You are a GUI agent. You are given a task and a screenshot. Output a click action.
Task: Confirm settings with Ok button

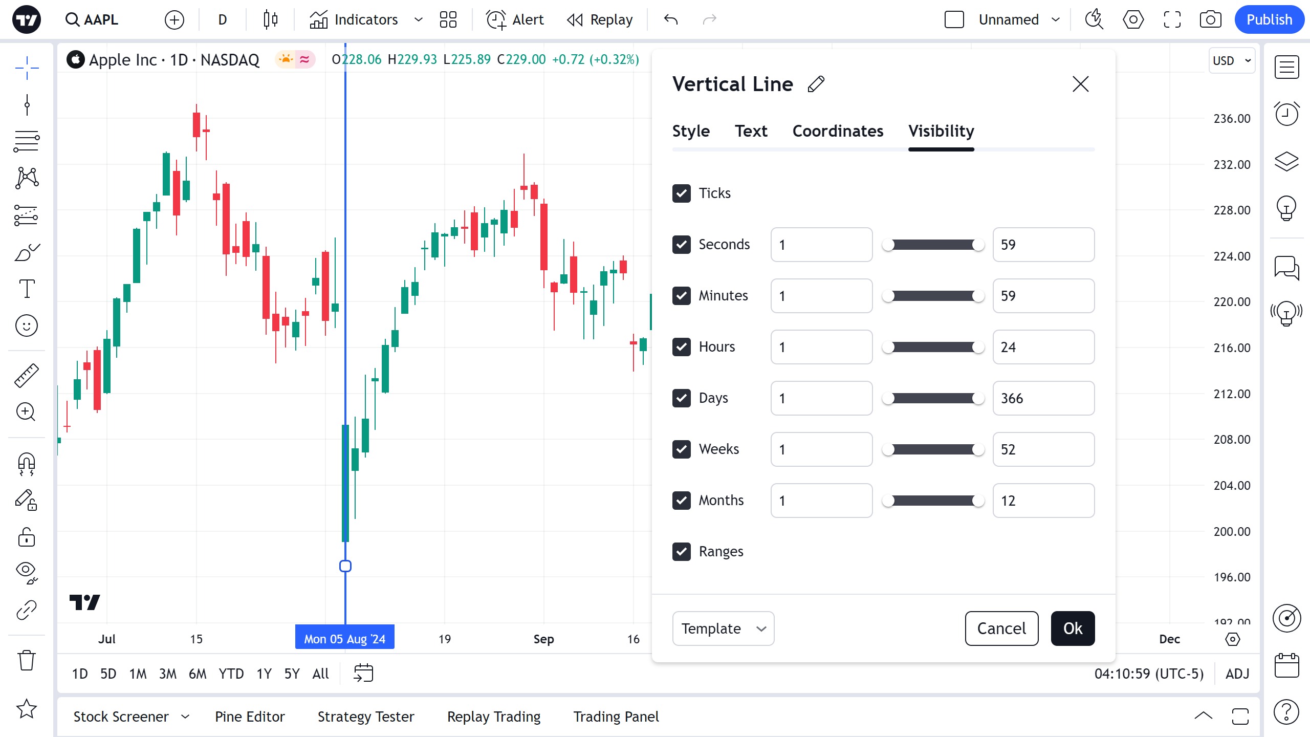click(1073, 628)
